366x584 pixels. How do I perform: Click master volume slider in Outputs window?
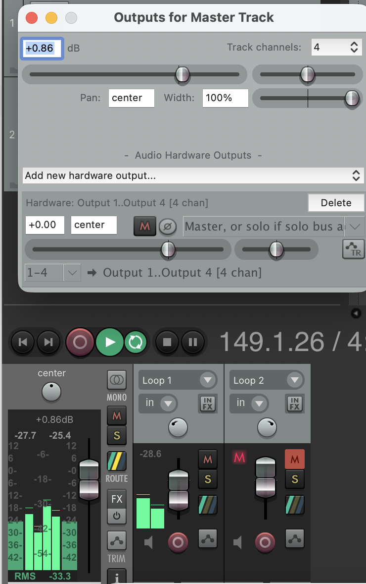(x=135, y=74)
